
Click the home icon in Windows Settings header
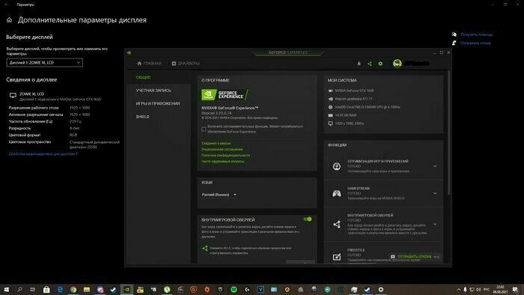9,20
